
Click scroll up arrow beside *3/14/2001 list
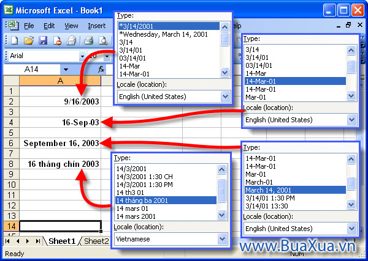click(225, 27)
